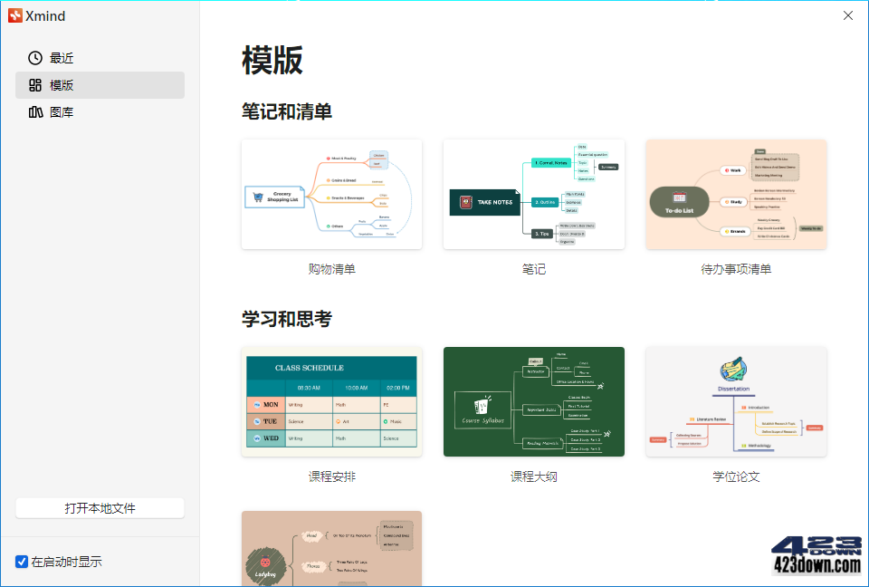Image resolution: width=869 pixels, height=587 pixels.
Task: Open the 购物清单 template thumbnail
Action: coord(331,195)
